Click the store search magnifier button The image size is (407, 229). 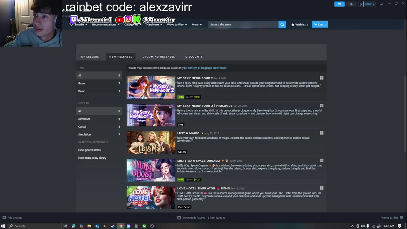282,24
